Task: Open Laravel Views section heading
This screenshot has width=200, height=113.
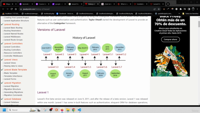Action: (11, 60)
